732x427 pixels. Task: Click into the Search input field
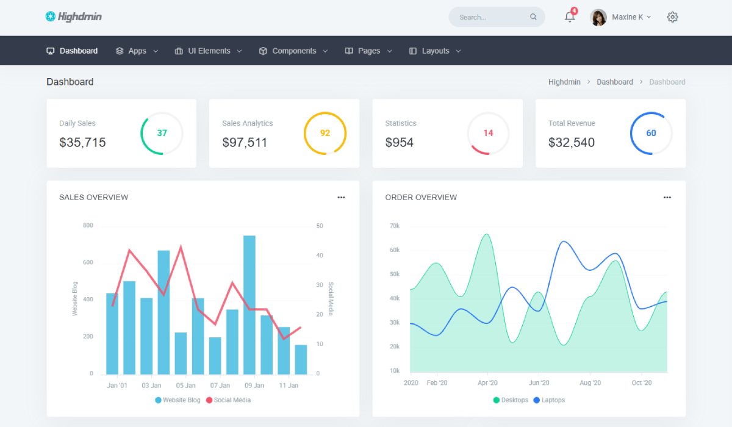tap(488, 17)
